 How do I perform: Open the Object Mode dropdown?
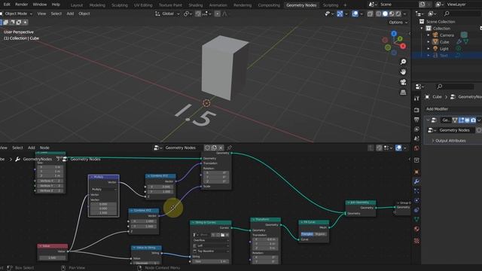click(16, 14)
